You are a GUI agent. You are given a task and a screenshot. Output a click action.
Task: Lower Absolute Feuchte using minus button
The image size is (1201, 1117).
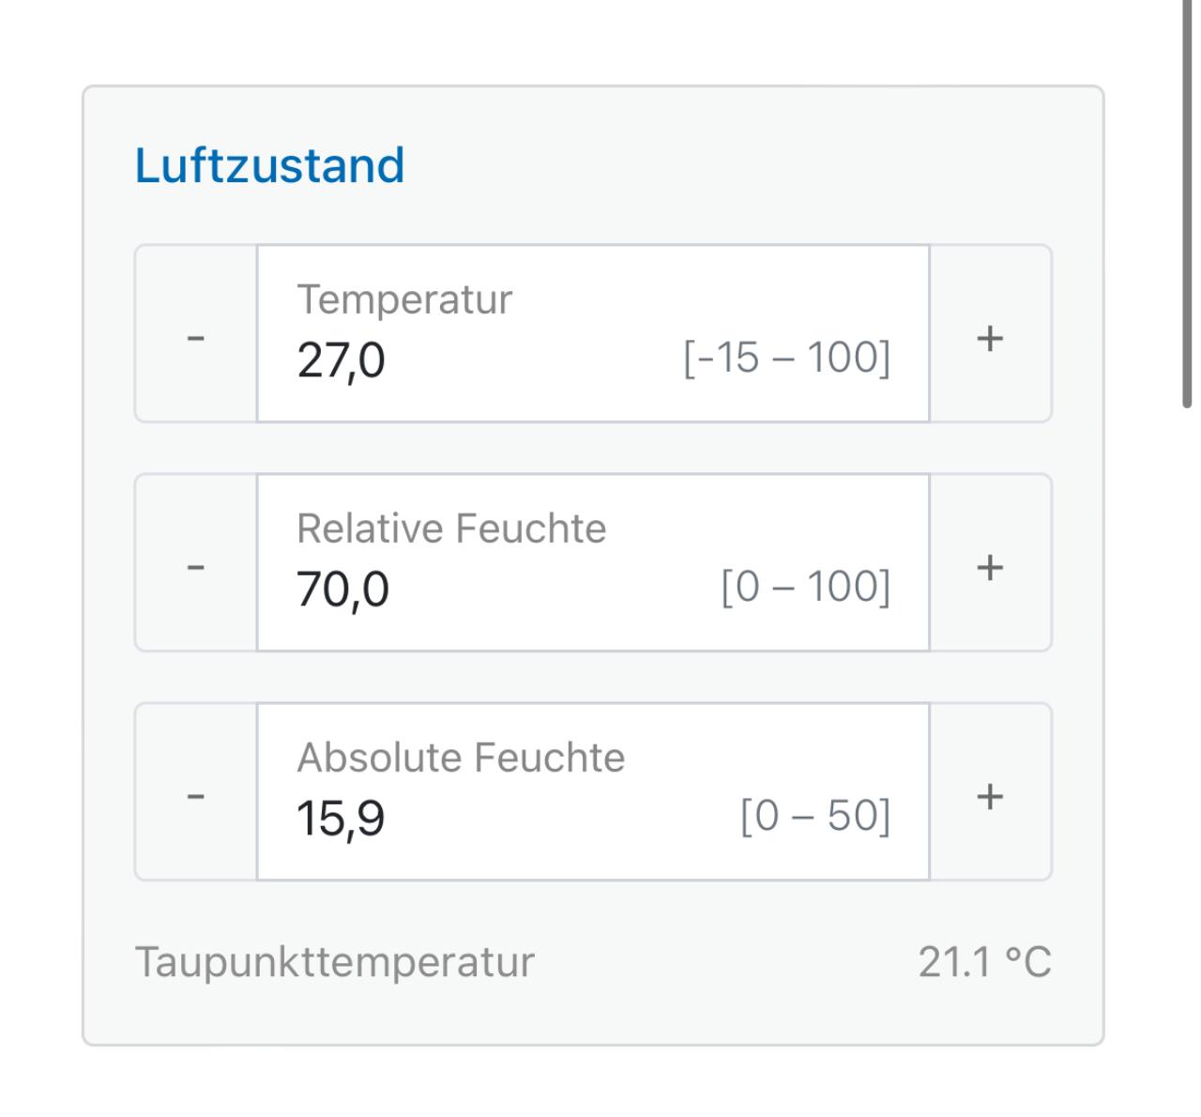(196, 793)
